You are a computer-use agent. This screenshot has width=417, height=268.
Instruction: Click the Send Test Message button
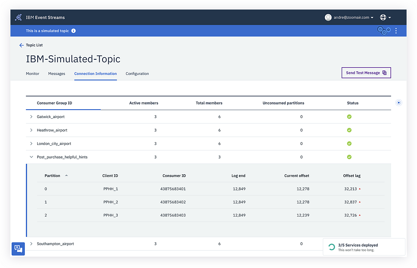(366, 73)
